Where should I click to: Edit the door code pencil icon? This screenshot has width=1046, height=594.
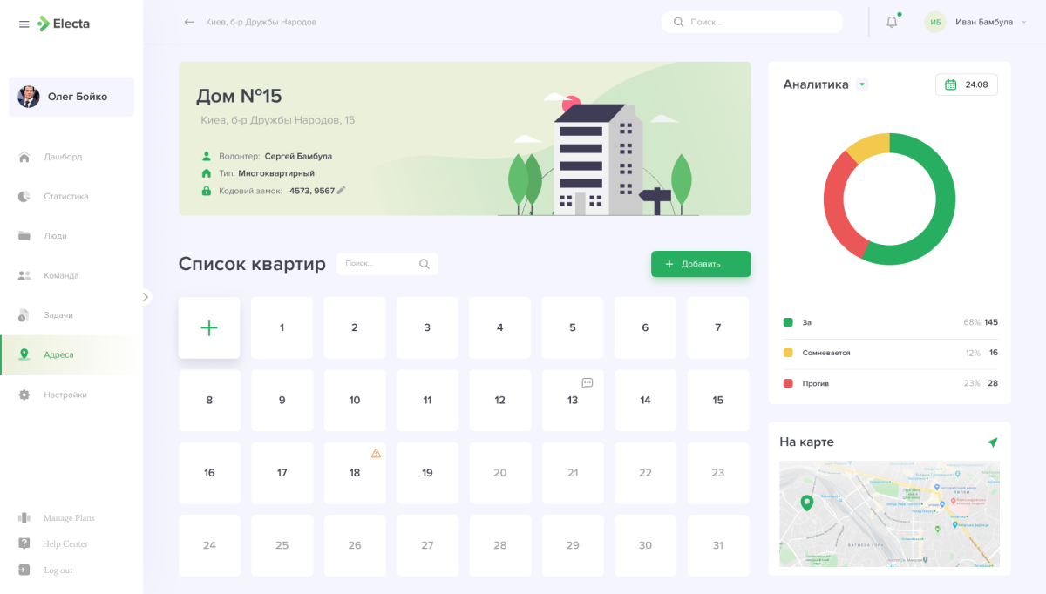click(x=342, y=190)
